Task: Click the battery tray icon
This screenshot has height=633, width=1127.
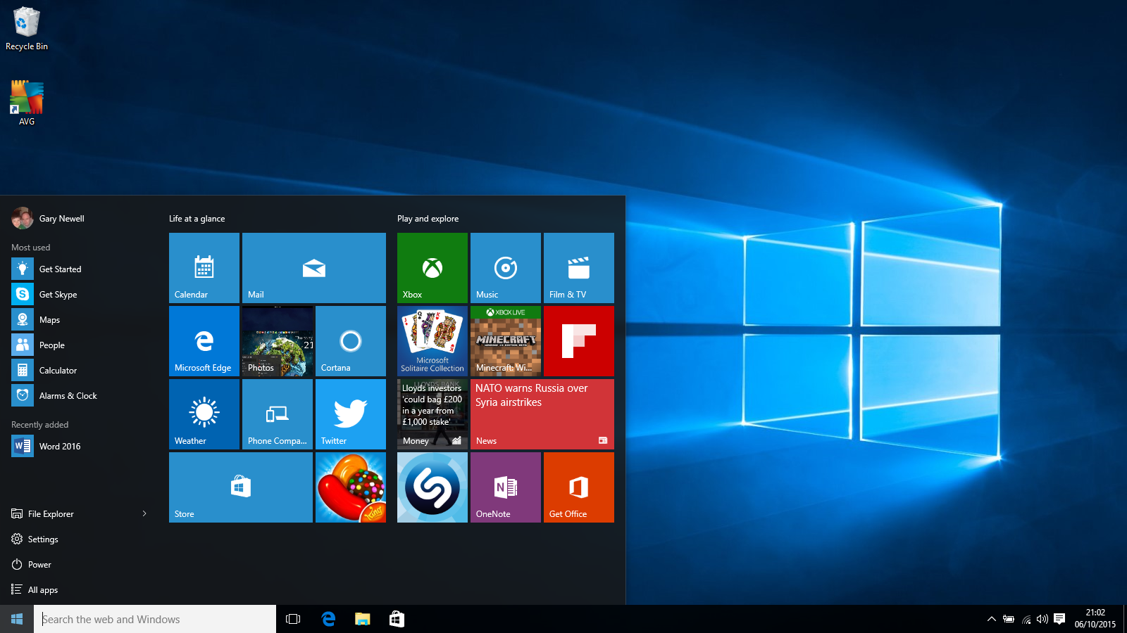Action: [x=1009, y=619]
